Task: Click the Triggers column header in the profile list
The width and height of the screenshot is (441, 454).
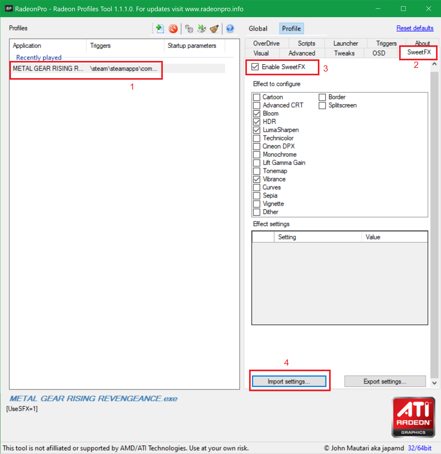Action: coord(125,46)
